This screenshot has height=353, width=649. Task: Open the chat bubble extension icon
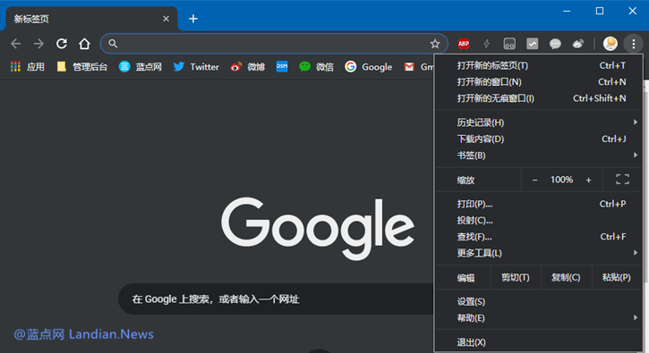[555, 44]
